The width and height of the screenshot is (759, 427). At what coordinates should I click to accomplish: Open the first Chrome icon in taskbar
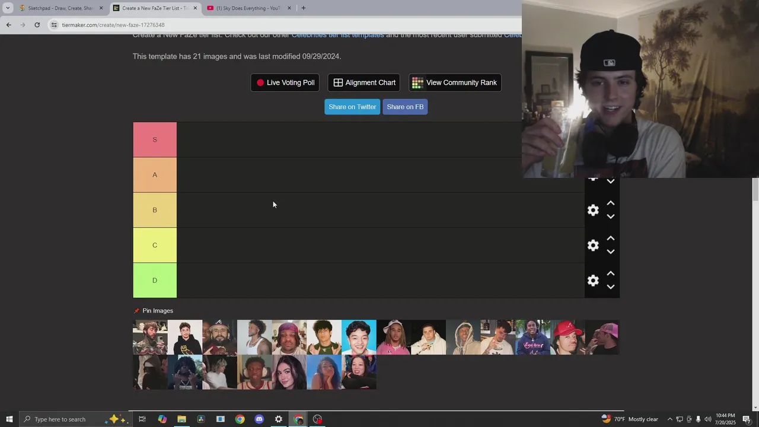240,419
